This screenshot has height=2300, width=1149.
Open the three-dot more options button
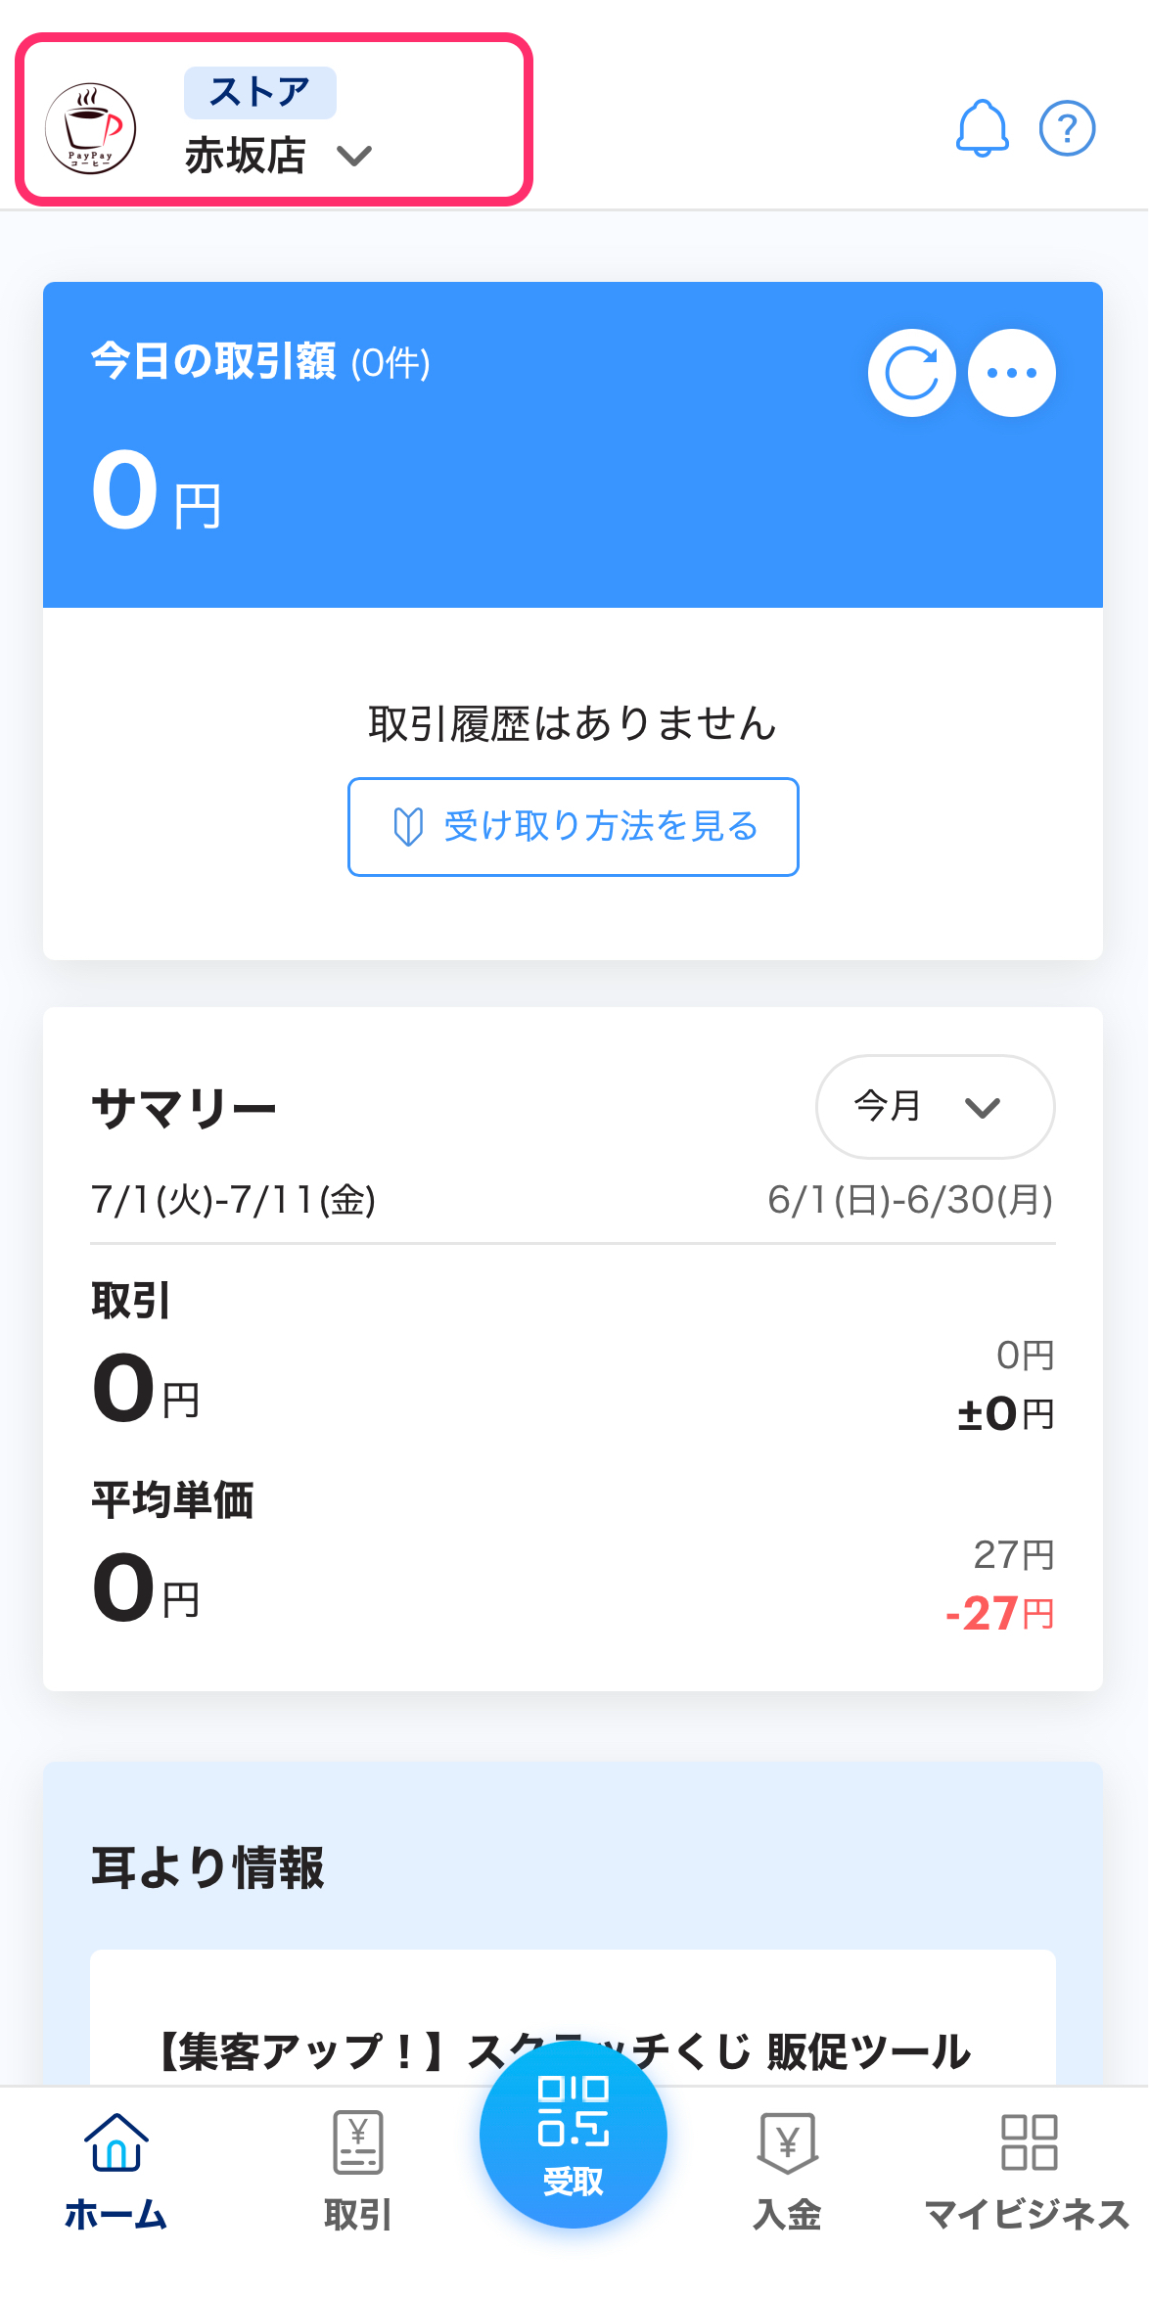(x=1011, y=373)
